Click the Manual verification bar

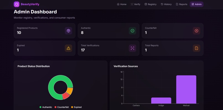pos(186,89)
